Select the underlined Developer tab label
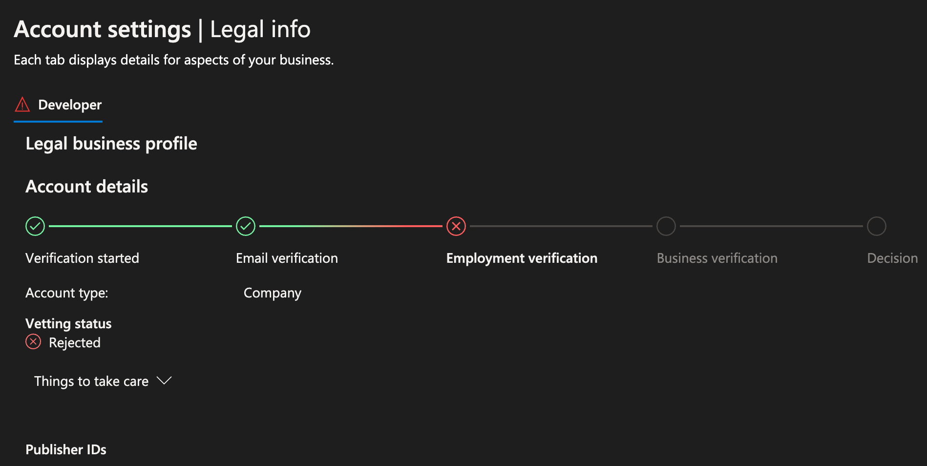 69,105
